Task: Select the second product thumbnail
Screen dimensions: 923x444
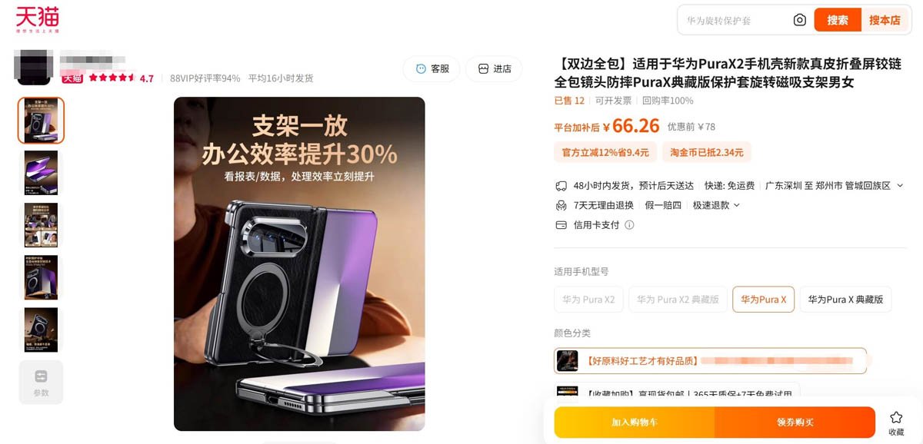Action: tap(41, 173)
